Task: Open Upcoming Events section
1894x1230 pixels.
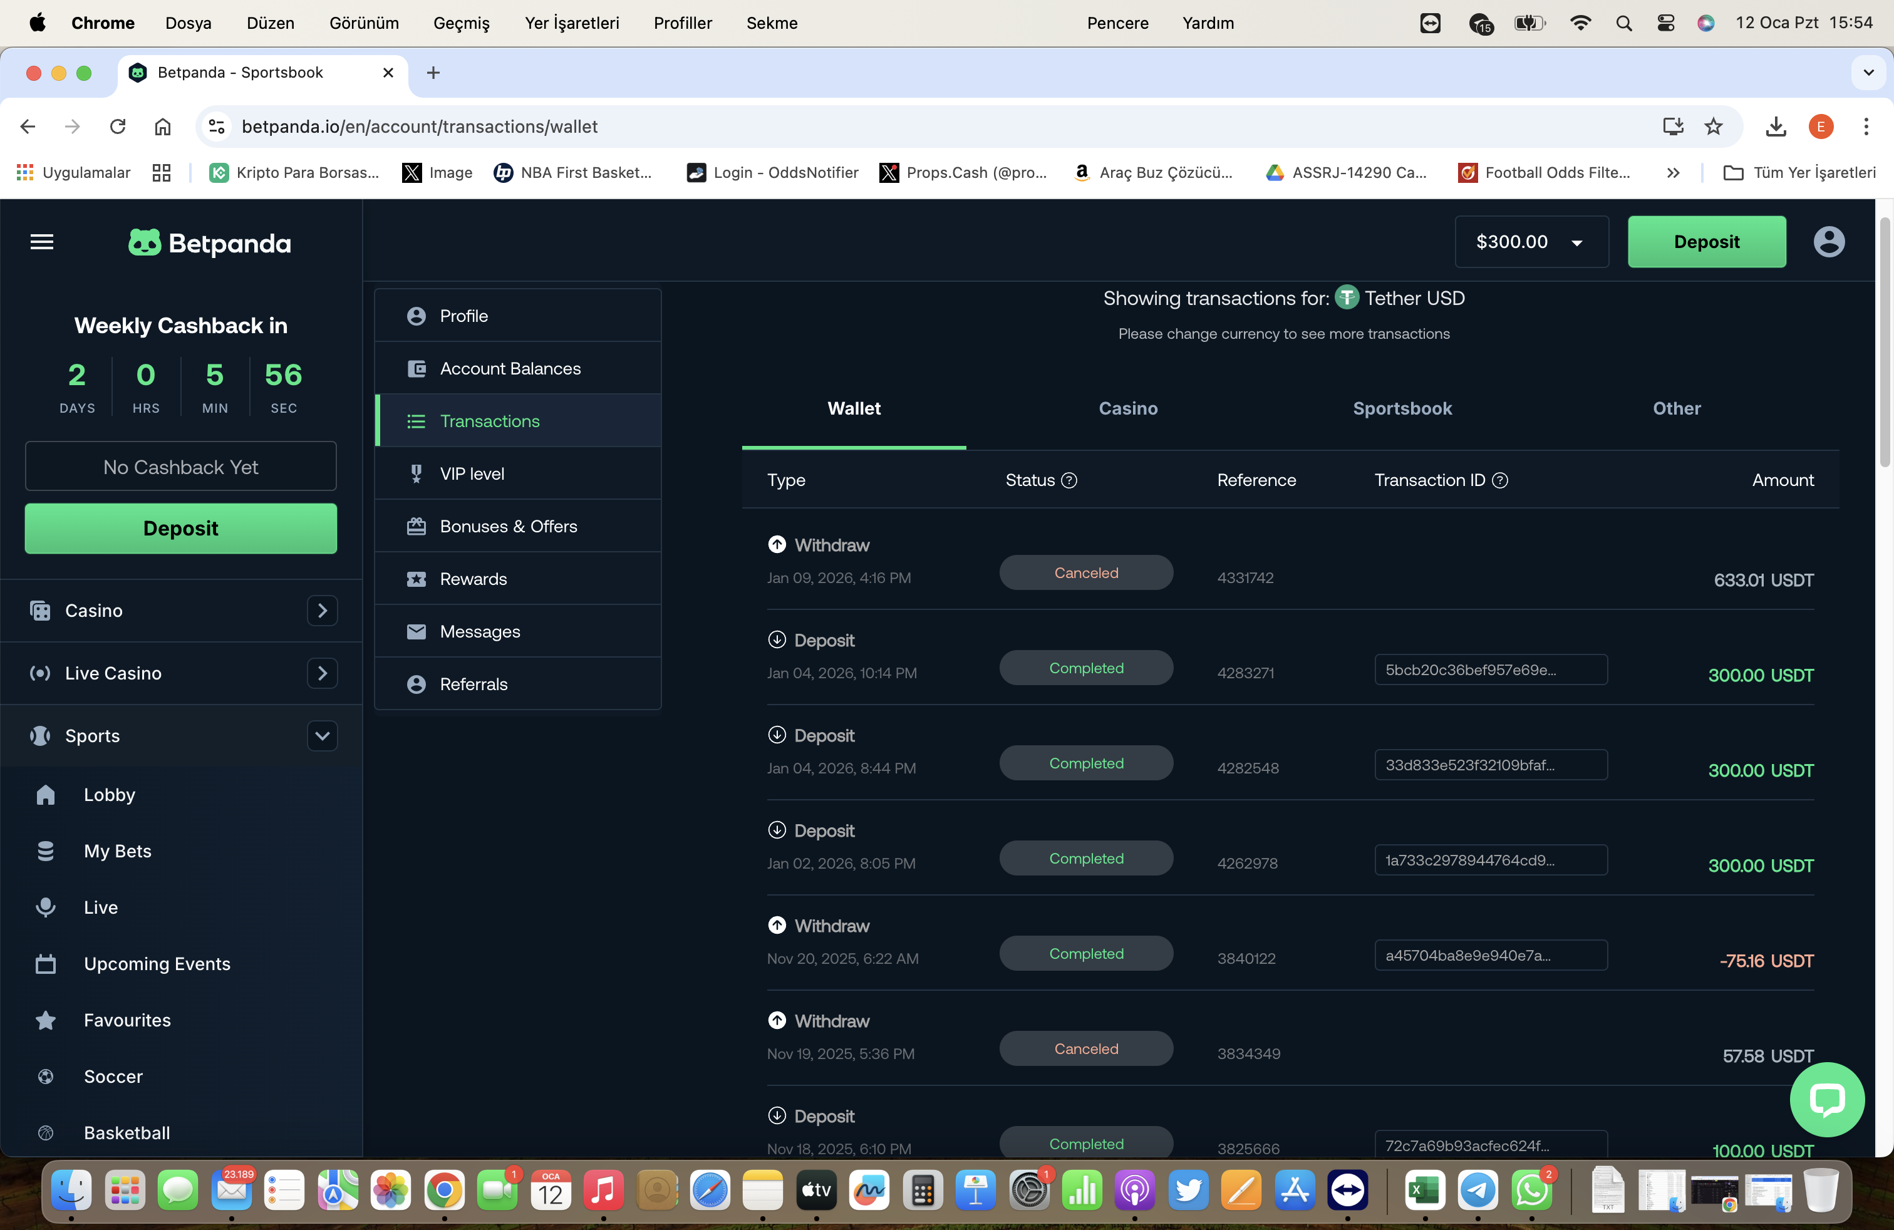Action: pyautogui.click(x=157, y=964)
